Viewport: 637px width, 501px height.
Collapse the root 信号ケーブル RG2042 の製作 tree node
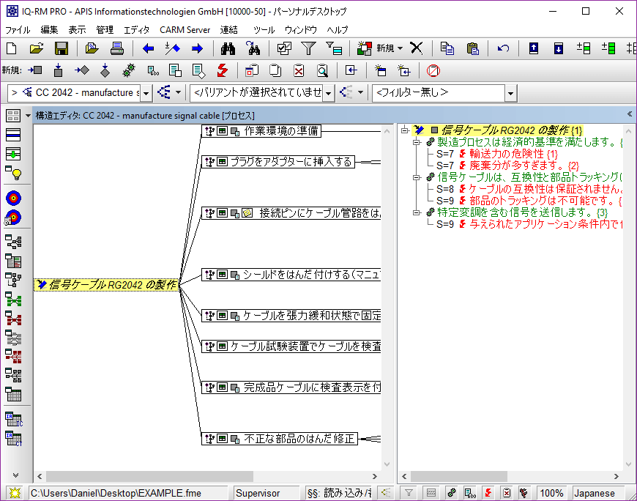(405, 130)
